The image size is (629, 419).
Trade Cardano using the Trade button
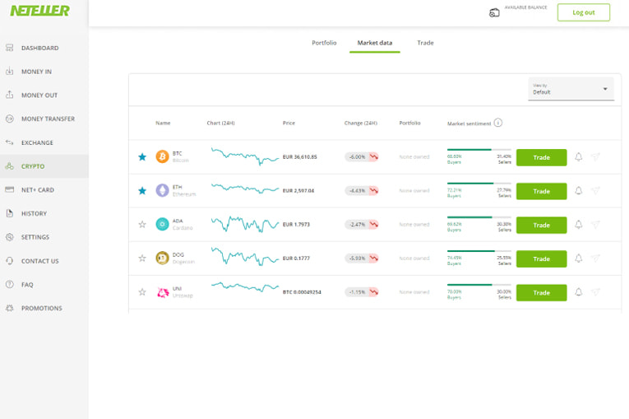pos(541,225)
